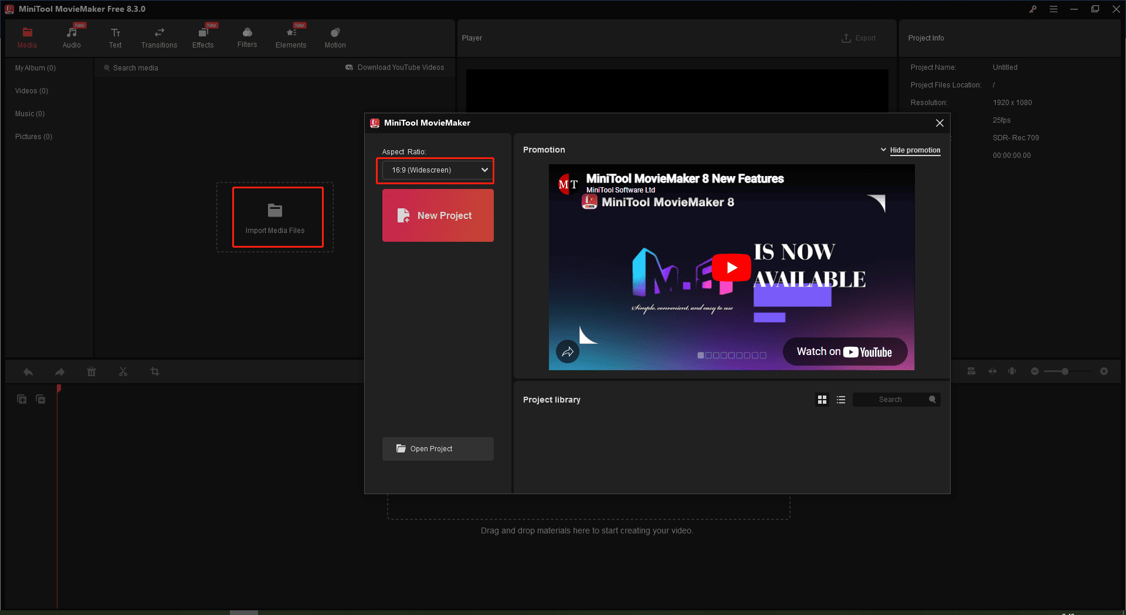Switch project library to grid view

pyautogui.click(x=822, y=400)
